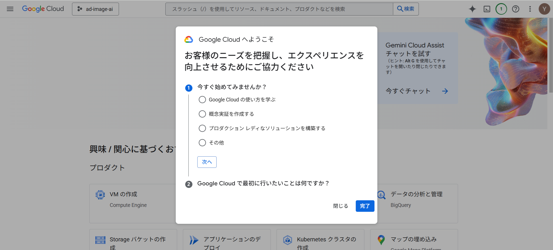Open the notifications badge showing 1
This screenshot has height=250, width=553.
pyautogui.click(x=501, y=9)
